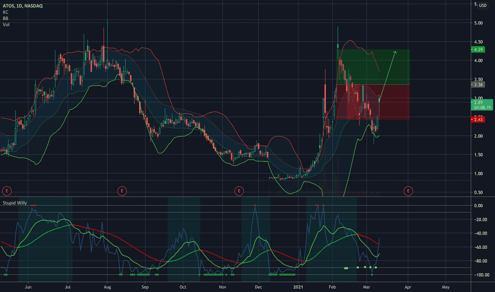Click the 4.50 price axis label
This screenshot has height=292, width=495.
point(478,41)
